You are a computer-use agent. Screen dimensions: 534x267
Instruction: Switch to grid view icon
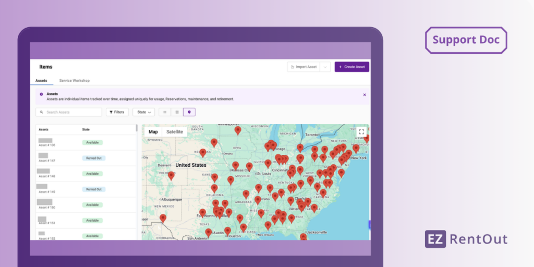[x=177, y=112]
